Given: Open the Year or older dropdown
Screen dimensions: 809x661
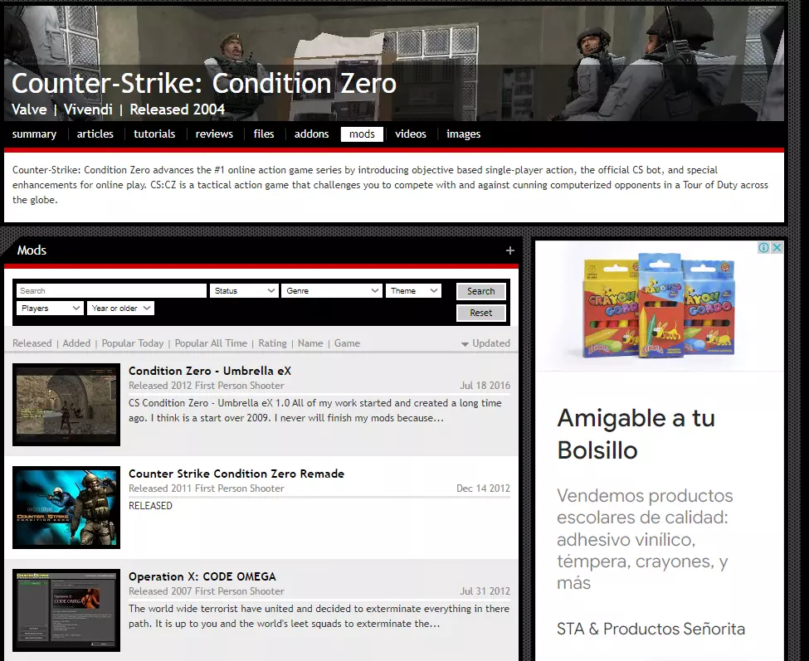Looking at the screenshot, I should [121, 309].
